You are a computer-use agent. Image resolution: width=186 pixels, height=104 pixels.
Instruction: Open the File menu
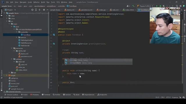coord(7,2)
